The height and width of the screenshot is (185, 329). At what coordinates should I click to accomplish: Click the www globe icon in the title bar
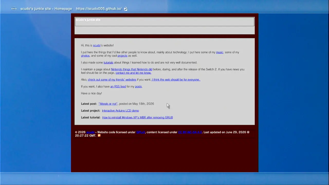click(14, 9)
